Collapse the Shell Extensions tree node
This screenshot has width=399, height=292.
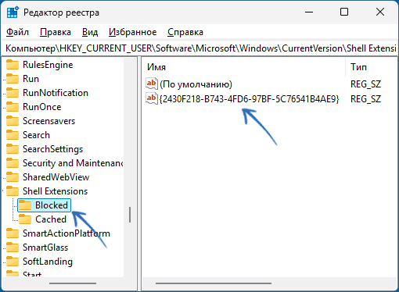tap(3, 191)
